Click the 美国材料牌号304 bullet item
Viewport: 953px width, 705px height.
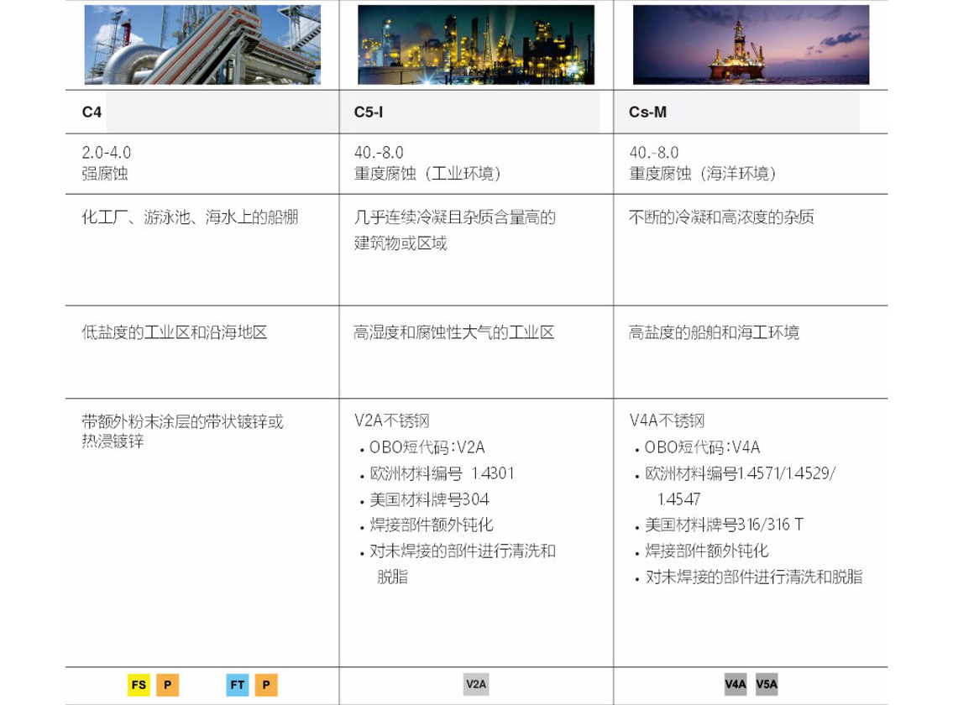pyautogui.click(x=417, y=499)
